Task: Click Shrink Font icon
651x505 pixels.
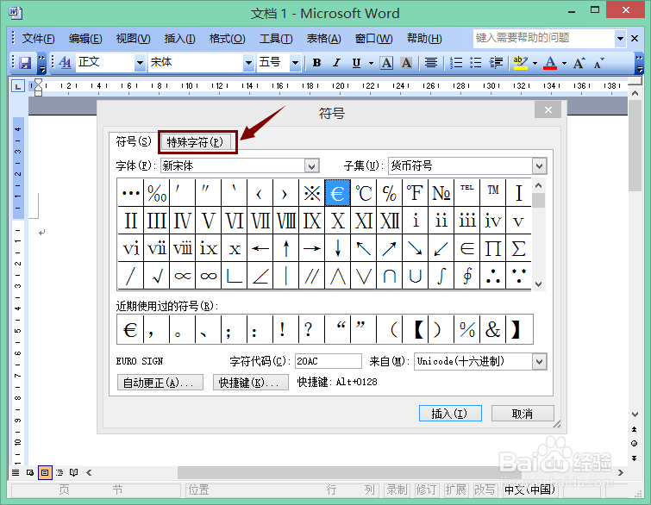Action: click(x=598, y=63)
